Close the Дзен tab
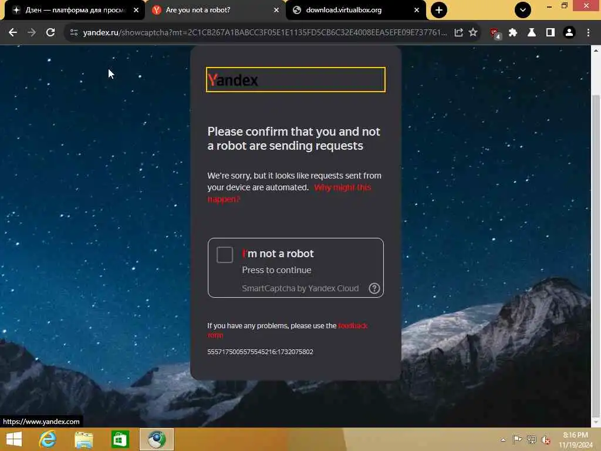This screenshot has height=451, width=601. click(x=136, y=10)
